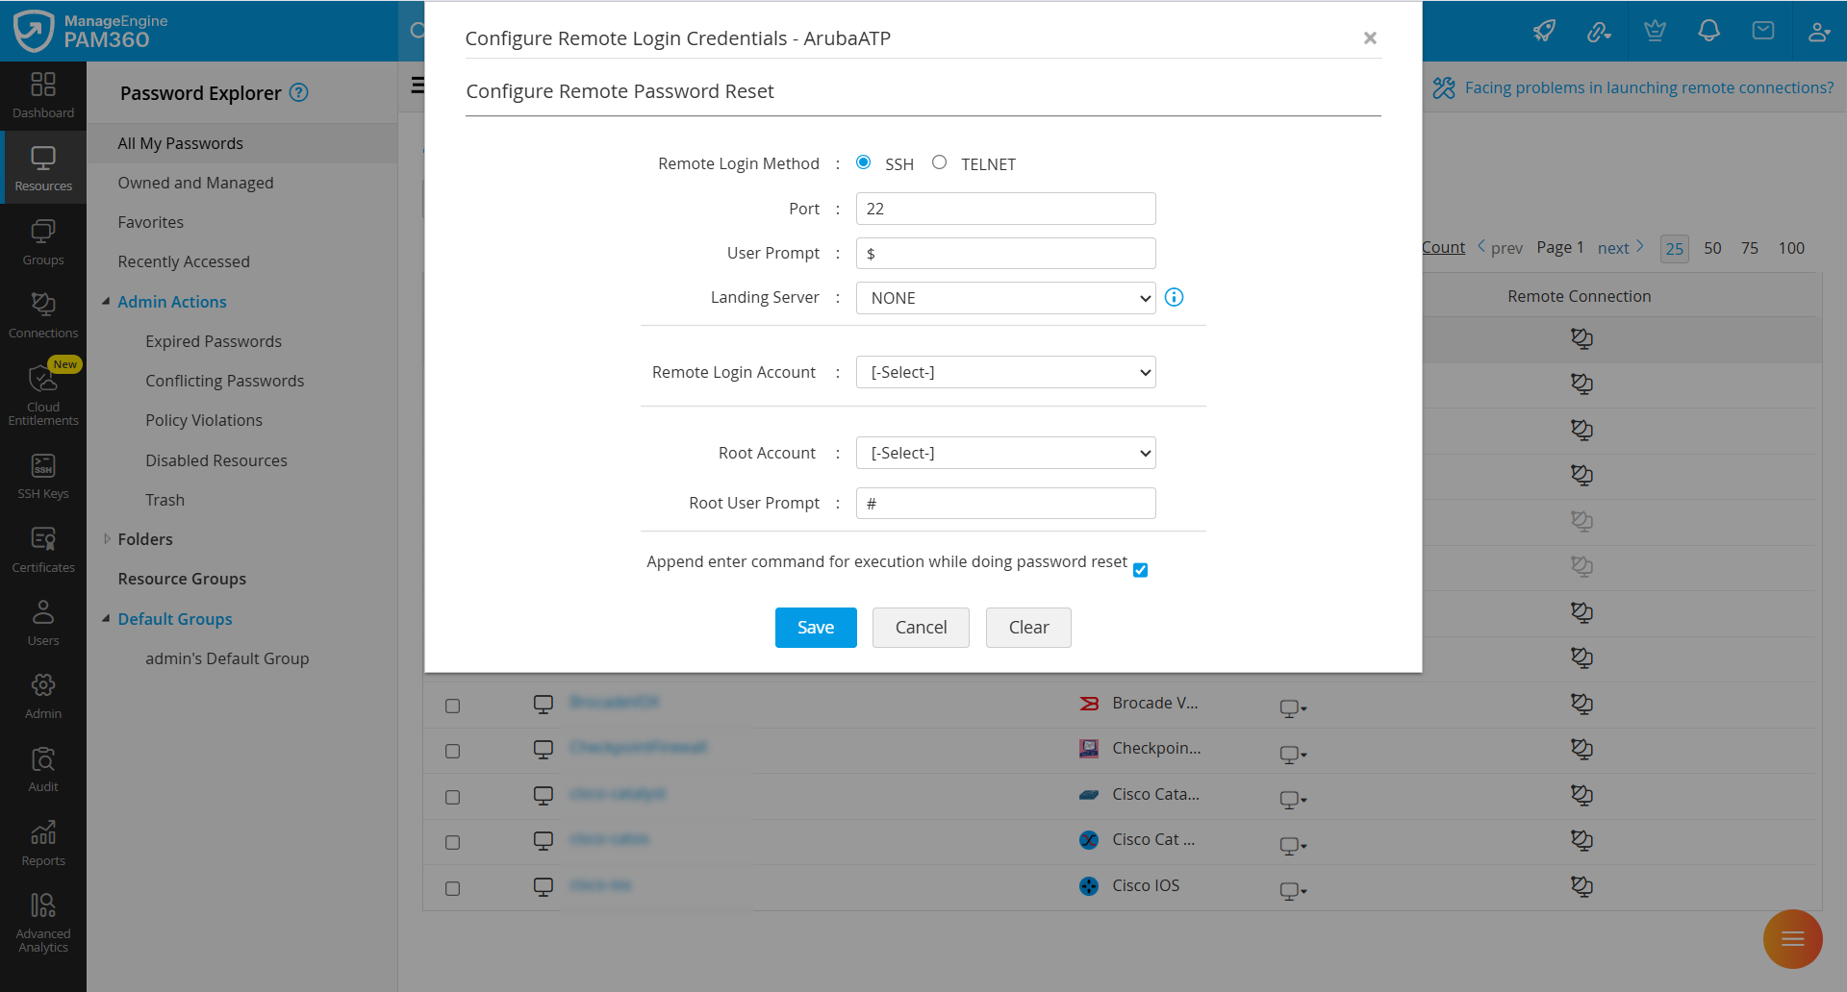Screen dimensions: 1847x992
Task: Open Expired Passwords in the tree
Action: (x=214, y=341)
